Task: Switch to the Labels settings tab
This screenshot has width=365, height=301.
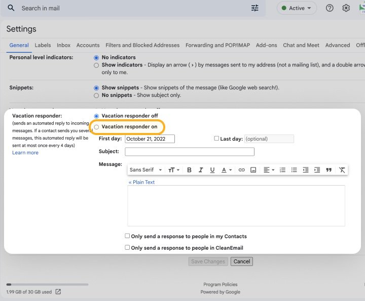Action: click(x=43, y=45)
